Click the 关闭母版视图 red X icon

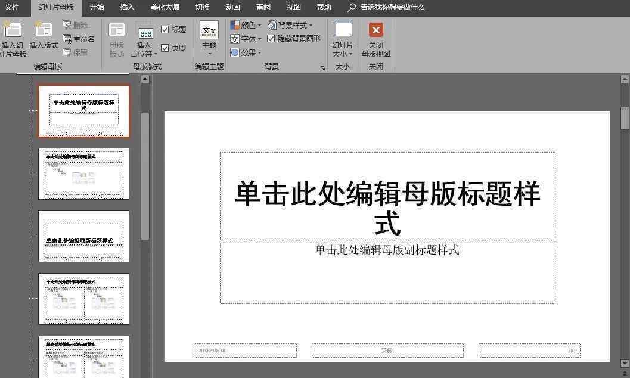(375, 30)
